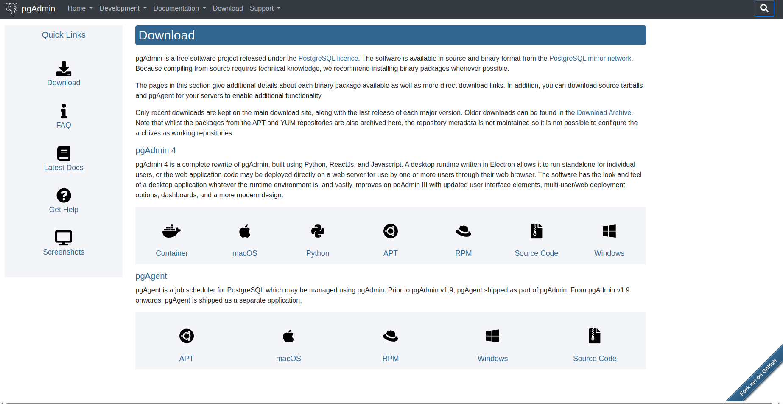Open the Download Archive link
Screen dimensions: 783x404
pos(604,113)
